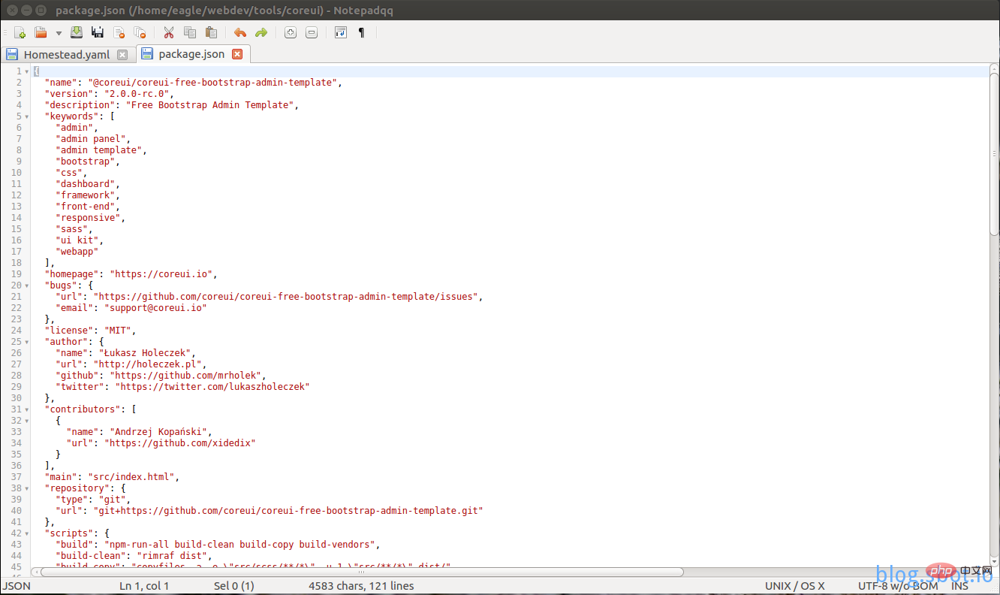Click the "dashboard" keyword line
1000x595 pixels.
(88, 184)
